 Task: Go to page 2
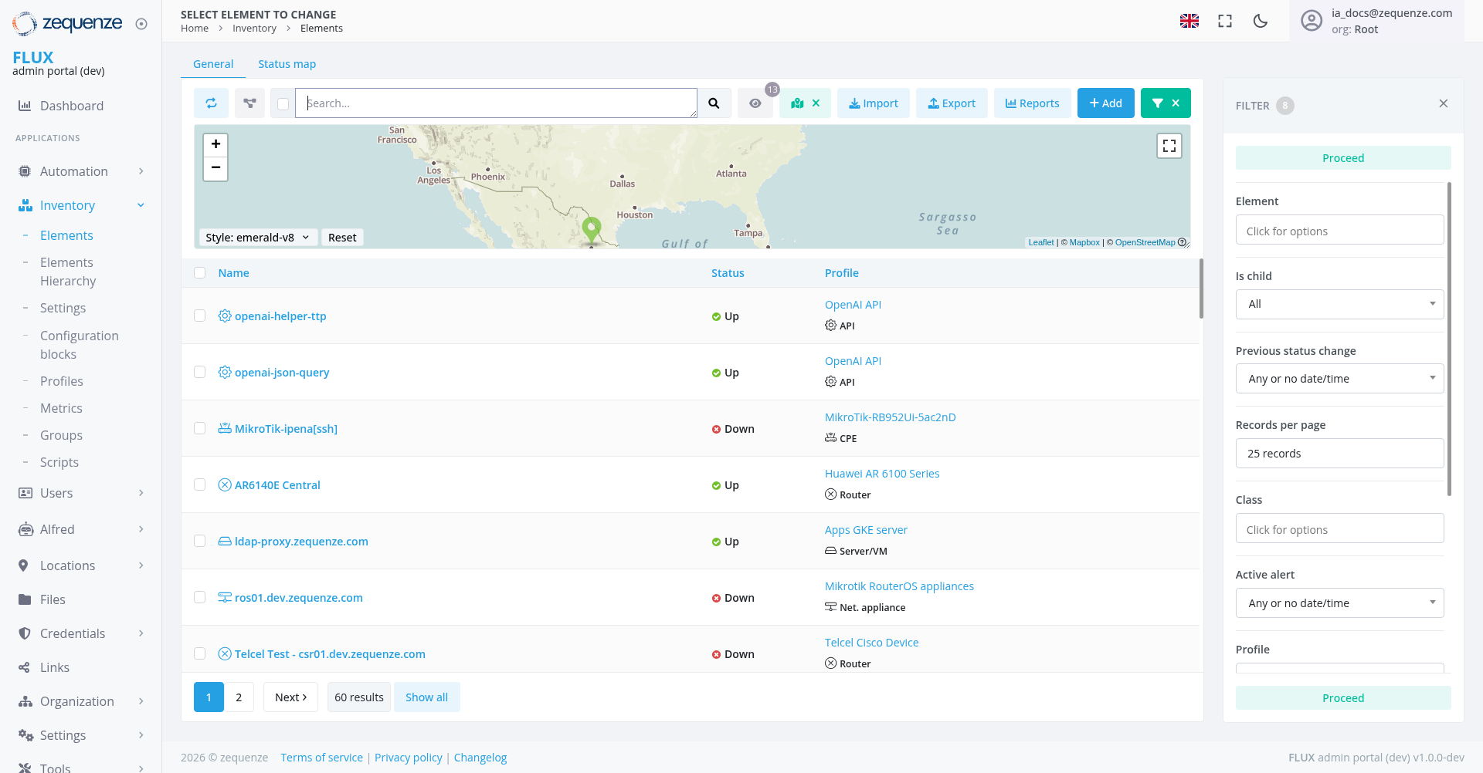[239, 697]
